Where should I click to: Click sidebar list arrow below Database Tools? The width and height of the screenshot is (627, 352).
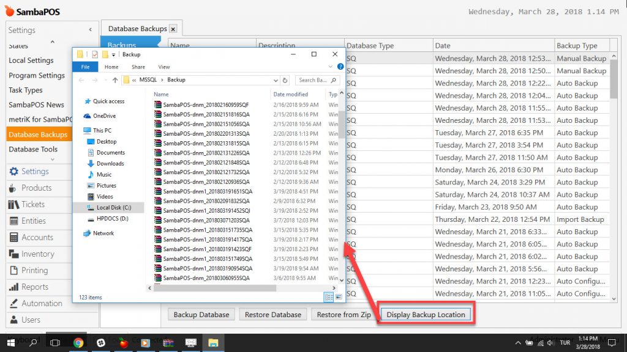[x=53, y=159]
